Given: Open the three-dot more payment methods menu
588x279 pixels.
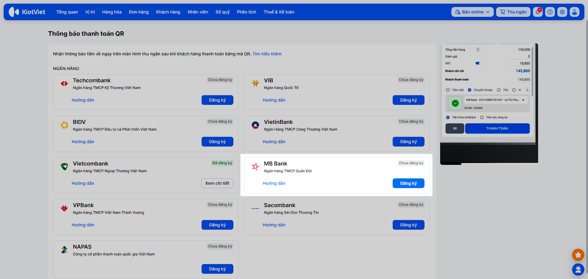Looking at the screenshot, I should tap(527, 90).
